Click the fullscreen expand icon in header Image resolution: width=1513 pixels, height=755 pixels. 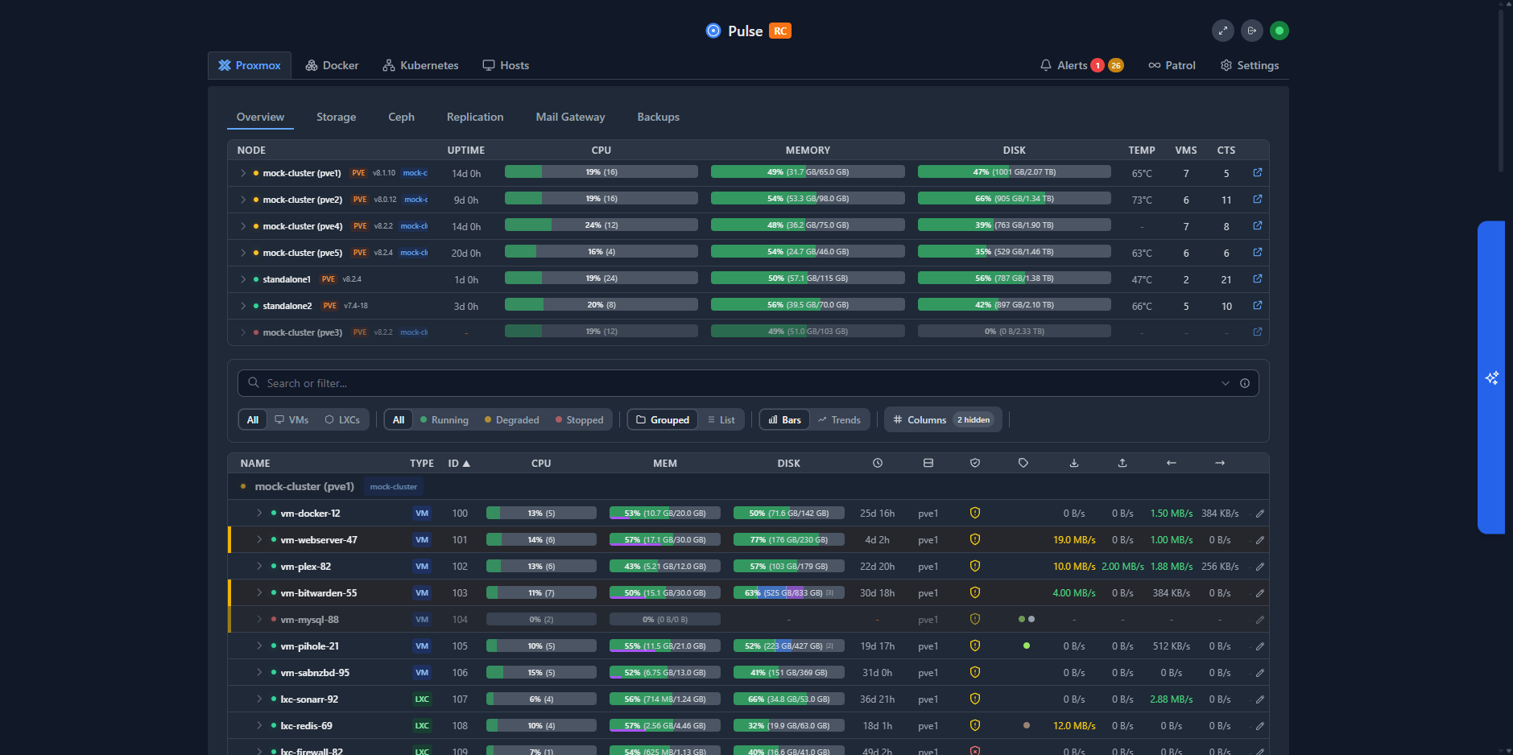click(x=1222, y=31)
